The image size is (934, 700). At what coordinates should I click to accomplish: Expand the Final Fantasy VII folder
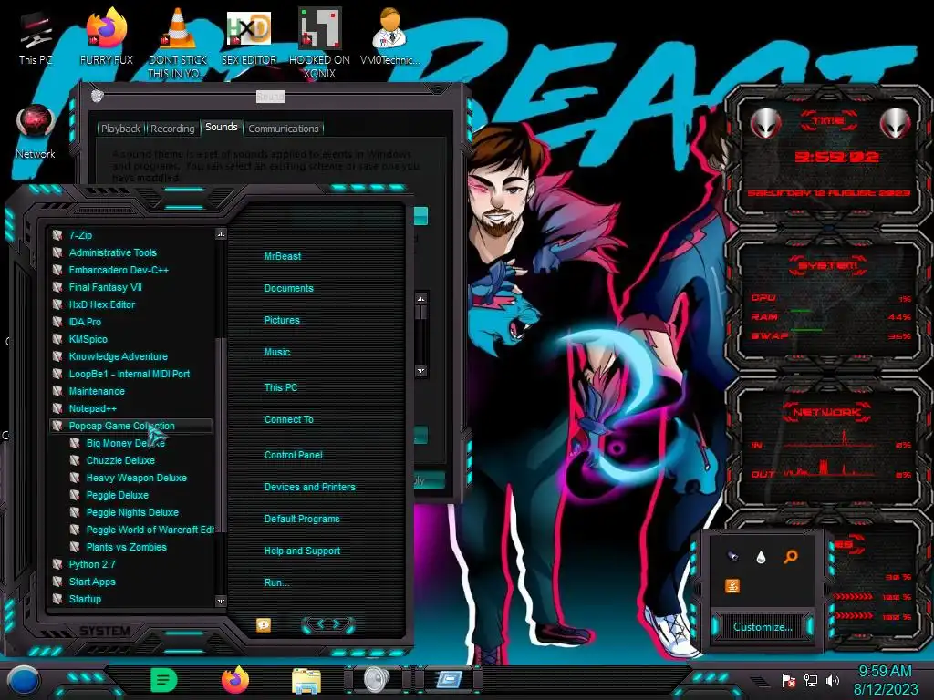click(131, 287)
